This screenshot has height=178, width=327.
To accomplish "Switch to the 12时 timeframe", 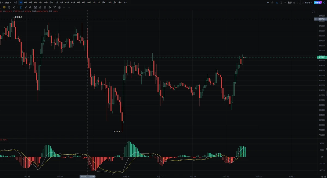I will (x=89, y=2).
